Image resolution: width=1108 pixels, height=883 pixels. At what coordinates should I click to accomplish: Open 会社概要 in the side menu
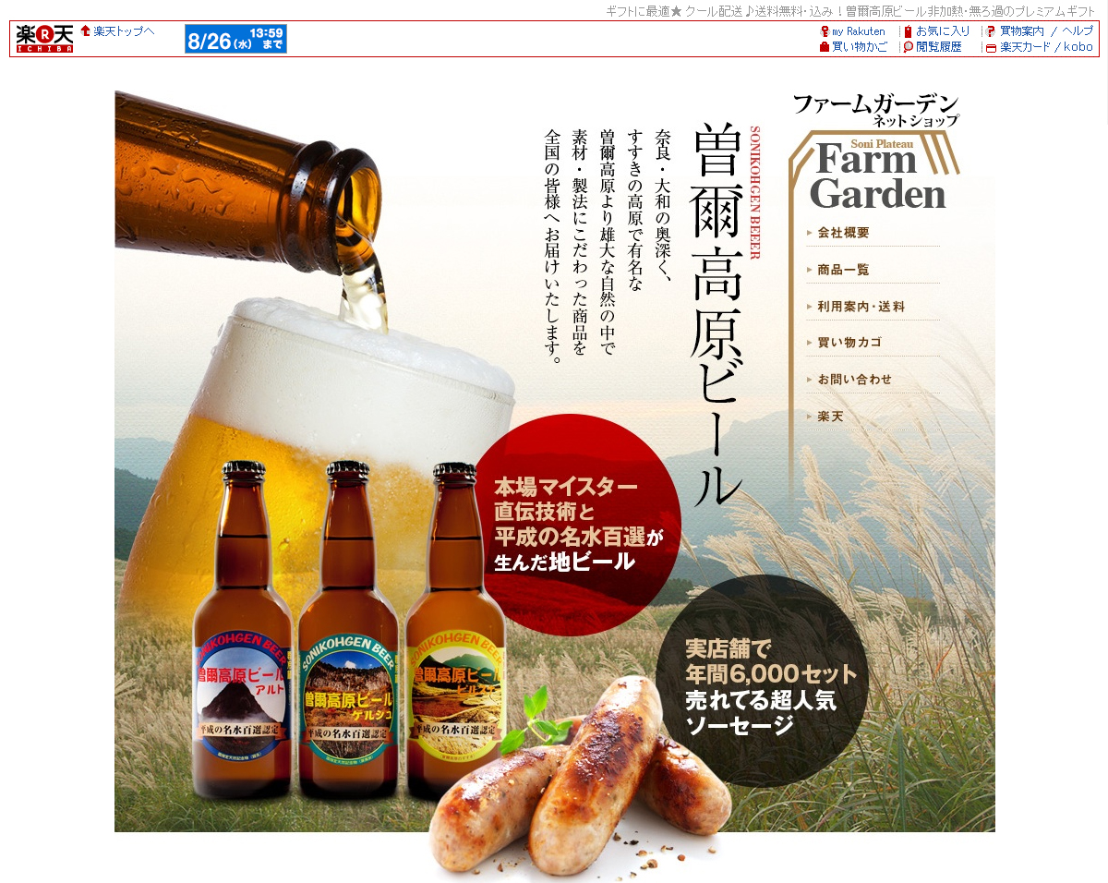(843, 233)
